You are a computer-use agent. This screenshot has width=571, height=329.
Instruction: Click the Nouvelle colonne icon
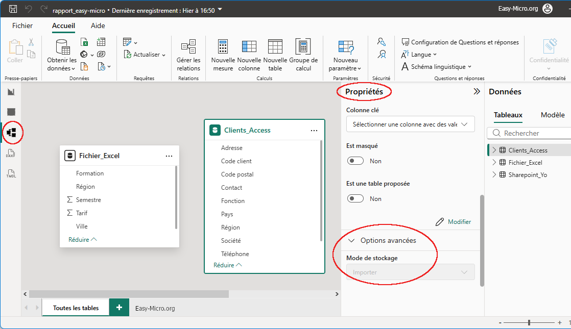(x=249, y=47)
